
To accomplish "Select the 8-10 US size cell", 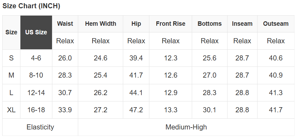I will click(x=36, y=75).
